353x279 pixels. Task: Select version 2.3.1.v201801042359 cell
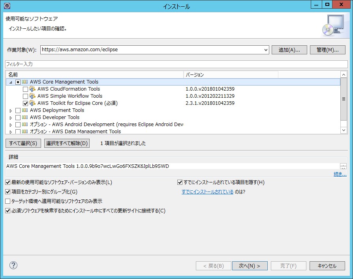(x=210, y=103)
